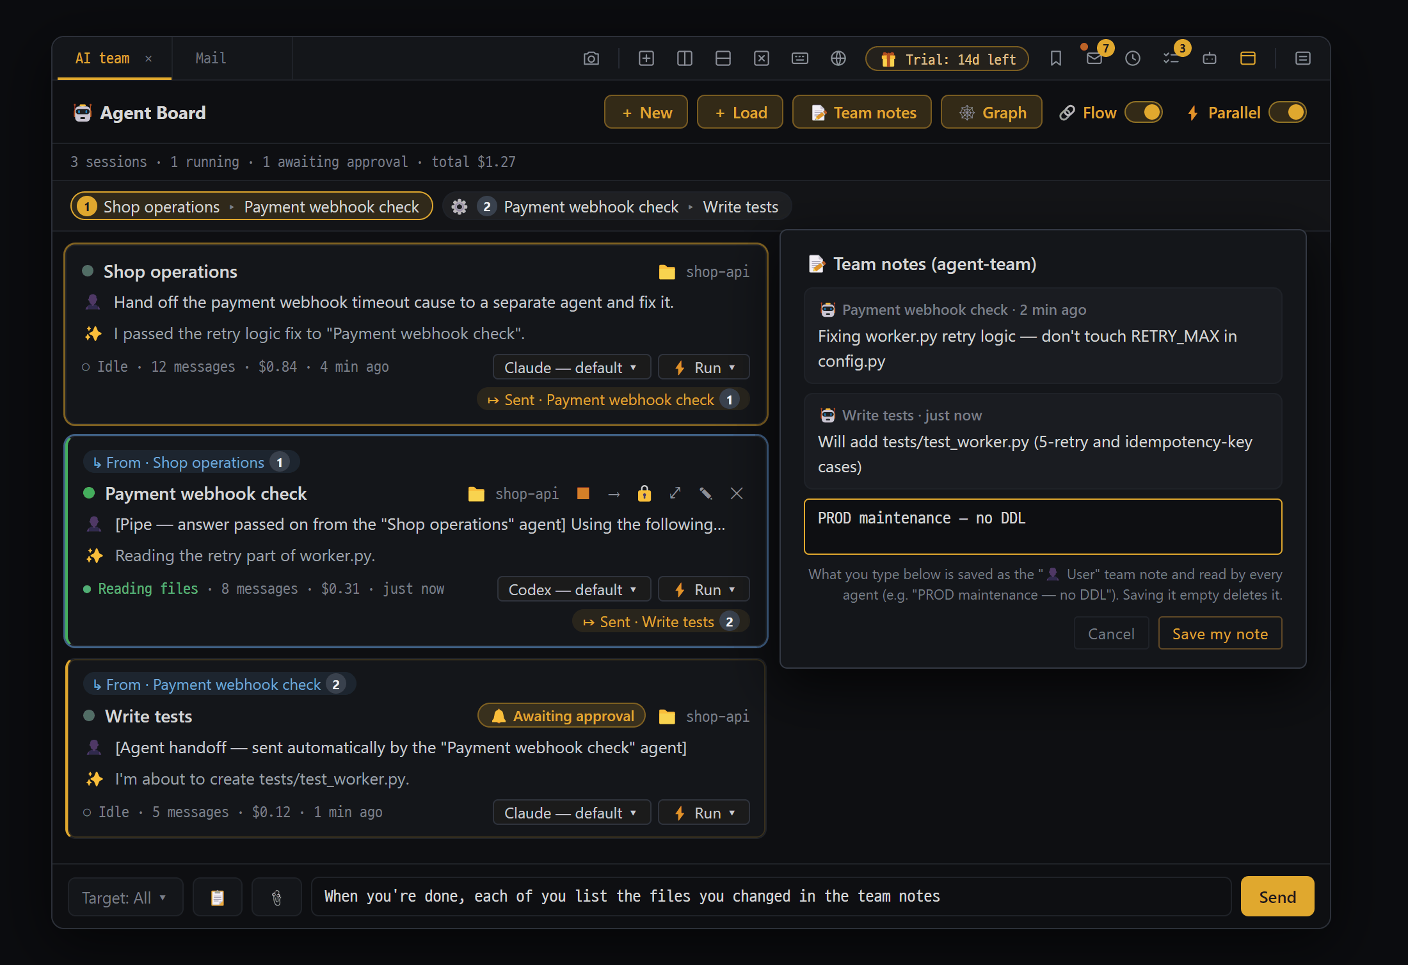The image size is (1408, 965).
Task: Open the Run dropdown on Payment webhook check card
Action: point(704,589)
